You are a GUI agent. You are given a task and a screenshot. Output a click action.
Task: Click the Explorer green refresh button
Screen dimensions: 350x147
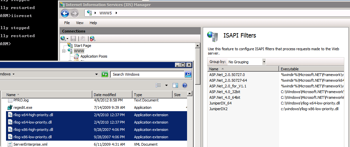point(105,74)
